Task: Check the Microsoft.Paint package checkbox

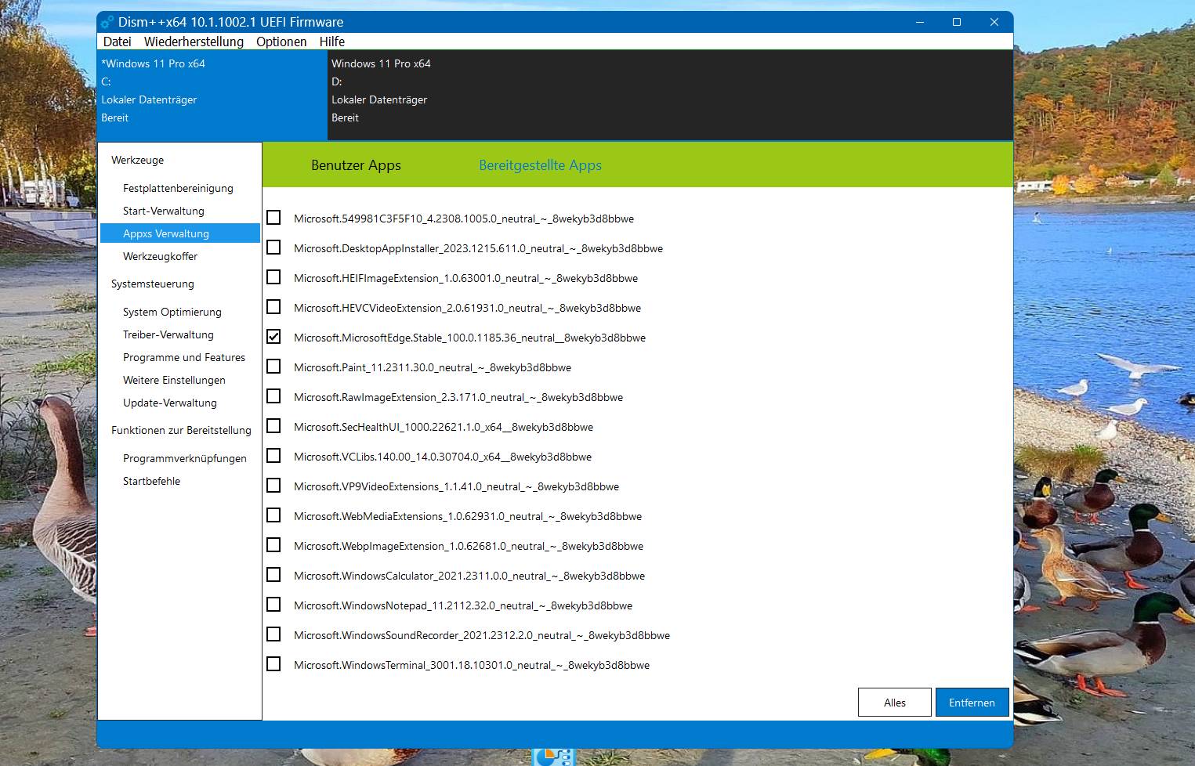Action: point(273,367)
